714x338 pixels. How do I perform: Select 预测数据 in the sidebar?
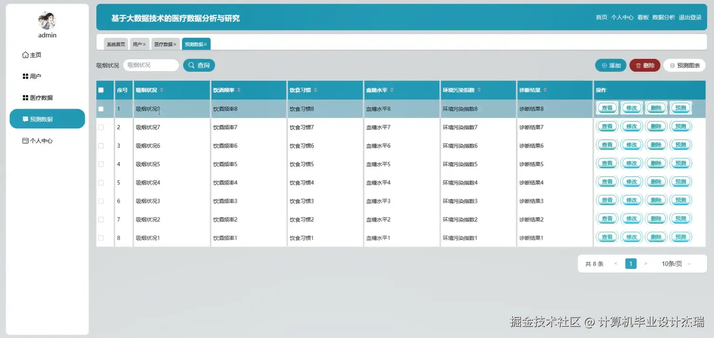(47, 119)
